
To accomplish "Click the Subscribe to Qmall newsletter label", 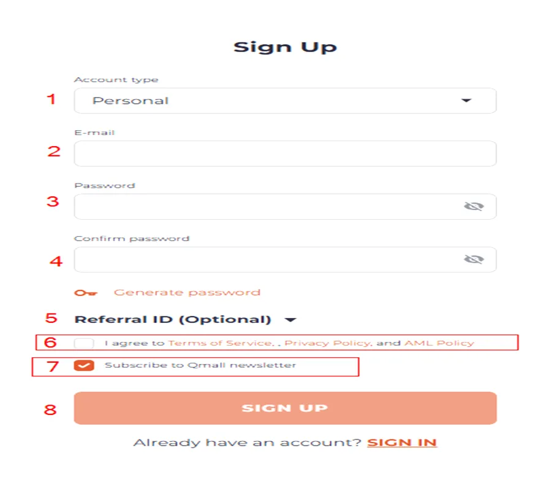I will pyautogui.click(x=200, y=365).
